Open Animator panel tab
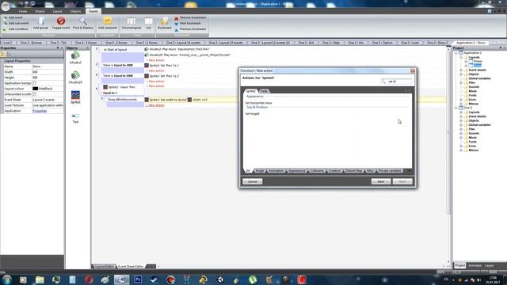 475,265
